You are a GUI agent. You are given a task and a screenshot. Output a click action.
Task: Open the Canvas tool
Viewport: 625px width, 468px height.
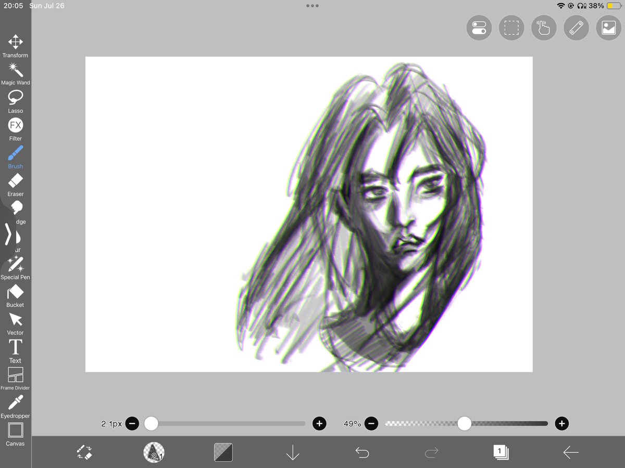[x=15, y=435]
